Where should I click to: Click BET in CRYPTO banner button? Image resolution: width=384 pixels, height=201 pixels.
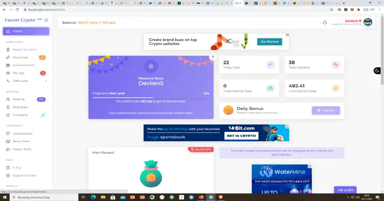tap(241, 136)
